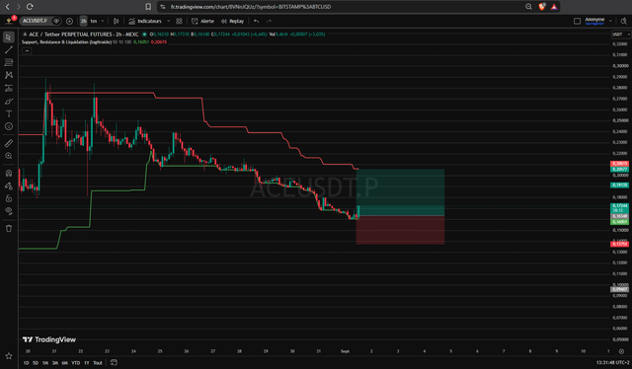Screen dimensions: 632x369
Task: Open the emoji and icons tool
Action: 9,126
